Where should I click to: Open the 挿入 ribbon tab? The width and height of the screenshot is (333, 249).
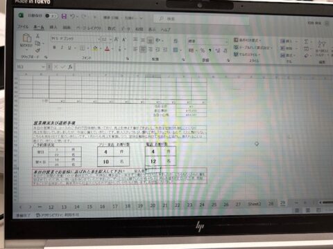(53, 27)
